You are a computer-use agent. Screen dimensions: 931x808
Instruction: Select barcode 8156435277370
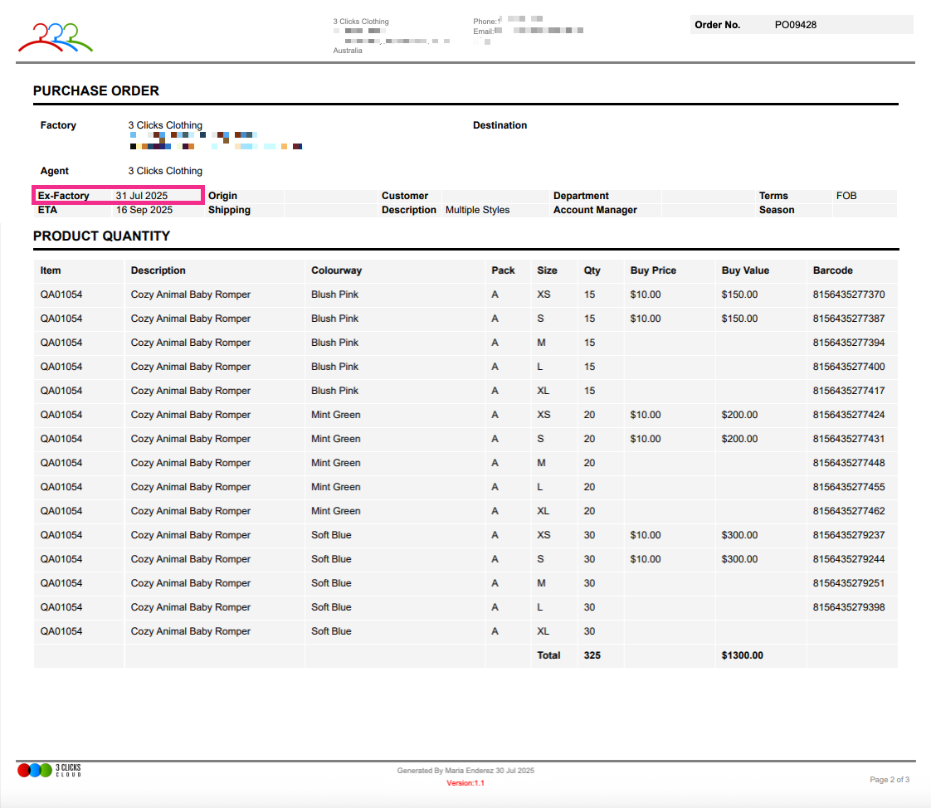[x=848, y=294]
